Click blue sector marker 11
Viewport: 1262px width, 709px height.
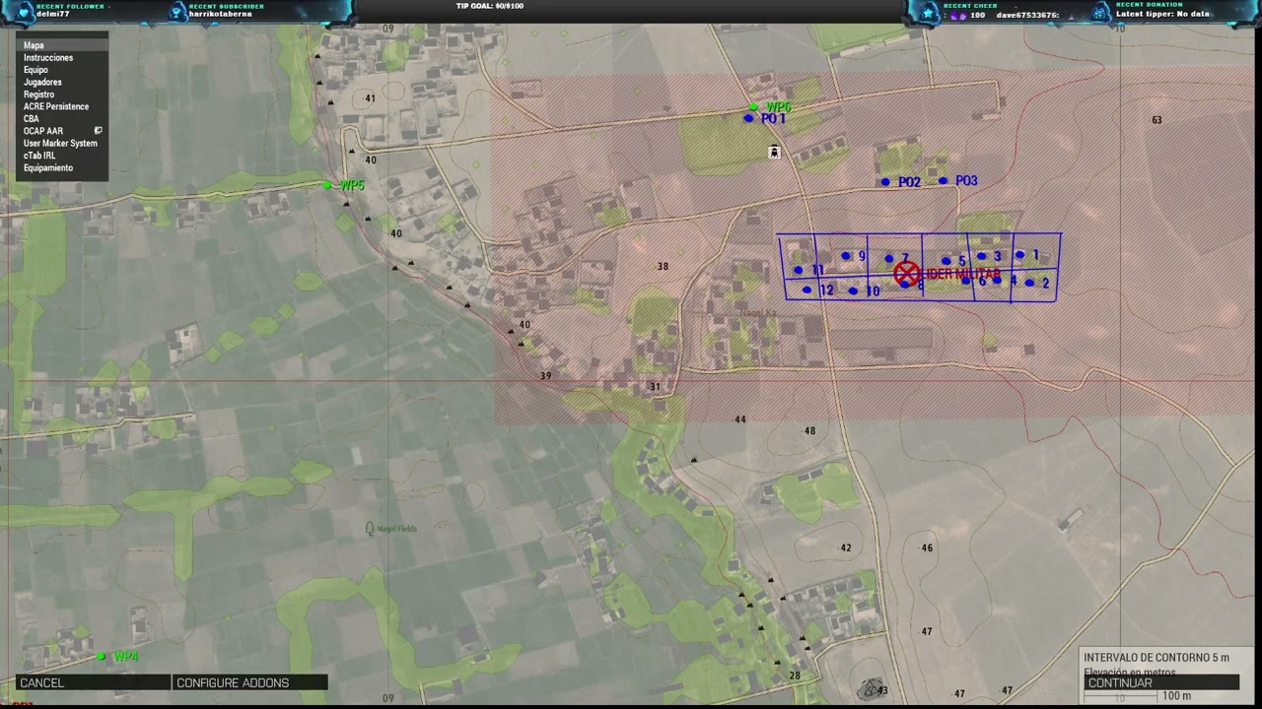pos(799,270)
